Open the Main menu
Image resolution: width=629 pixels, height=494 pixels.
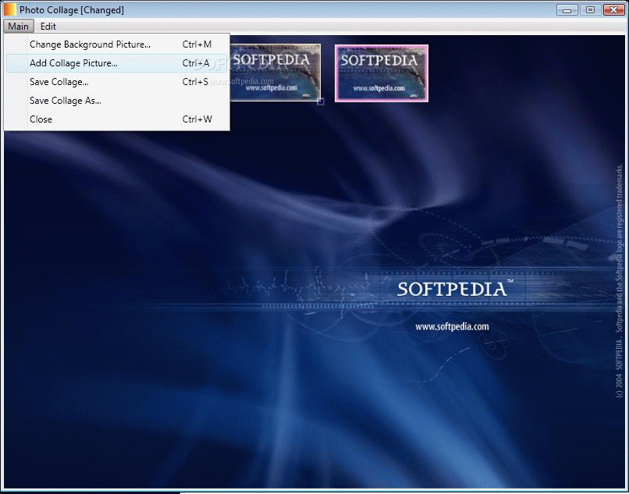pyautogui.click(x=19, y=27)
